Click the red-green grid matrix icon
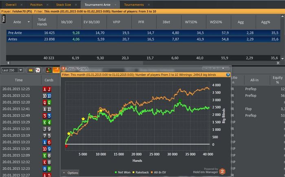Viewport: 285px width, 177px height. coord(48,70)
